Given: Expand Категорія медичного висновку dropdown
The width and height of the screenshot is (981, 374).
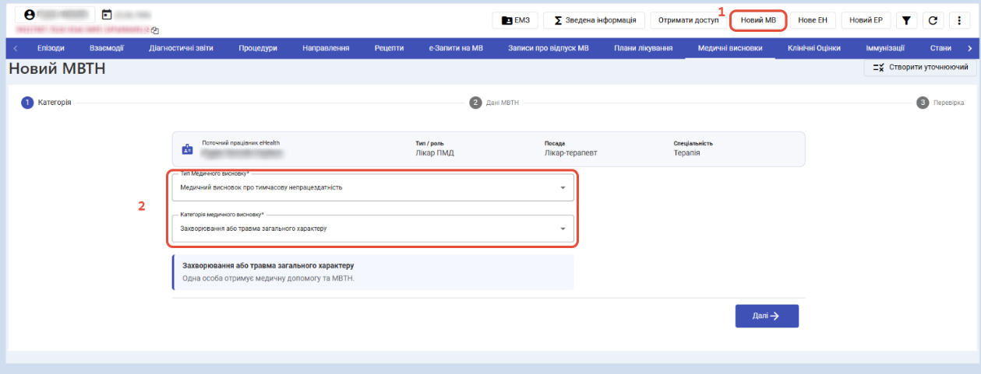Looking at the screenshot, I should coord(372,229).
